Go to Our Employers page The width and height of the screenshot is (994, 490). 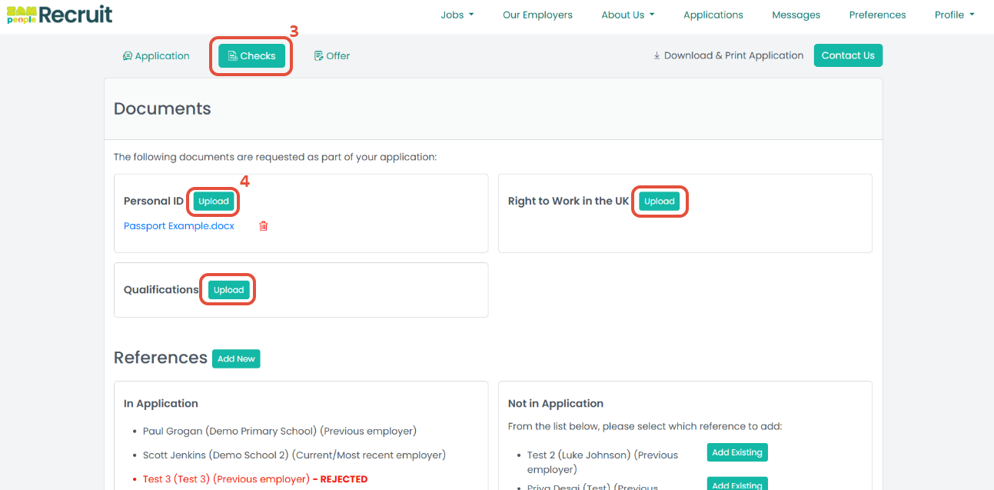(x=537, y=15)
